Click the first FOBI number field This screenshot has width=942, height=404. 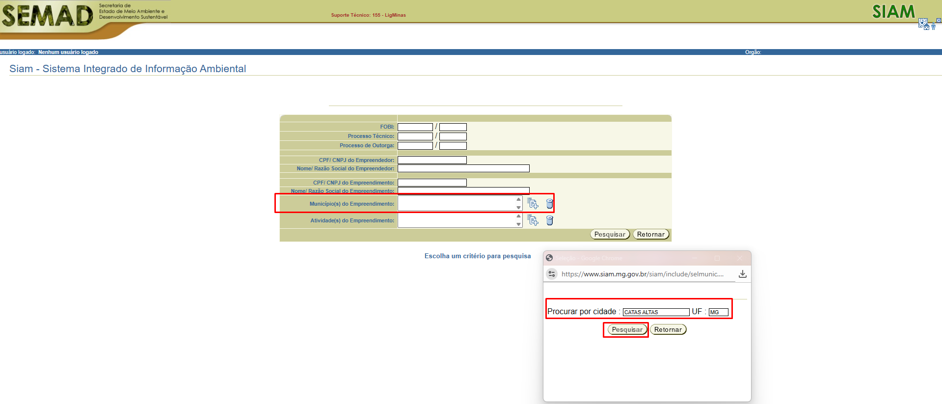(415, 127)
